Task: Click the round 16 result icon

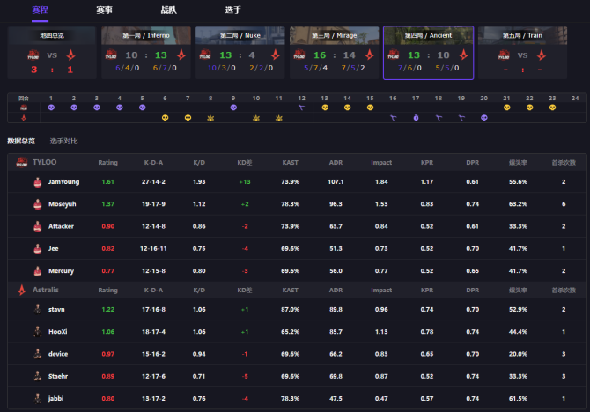Action: [393, 117]
